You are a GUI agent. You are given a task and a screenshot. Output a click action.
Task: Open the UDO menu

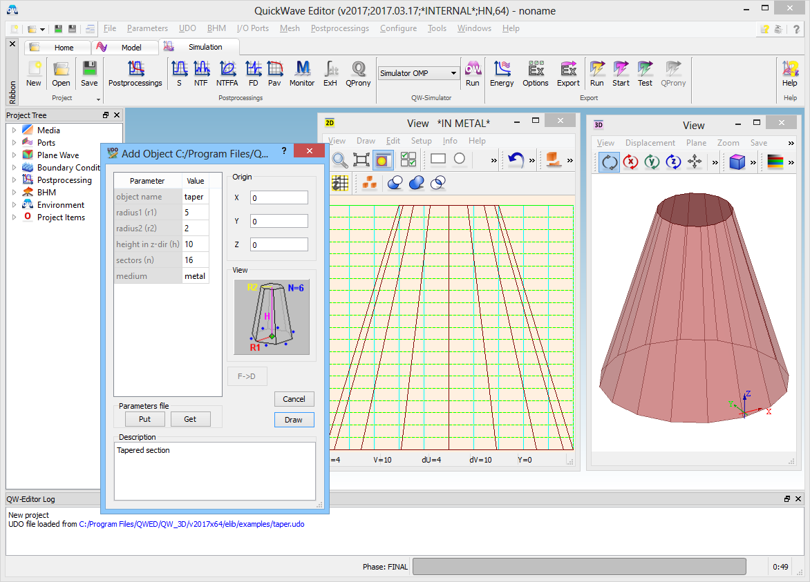coord(187,28)
